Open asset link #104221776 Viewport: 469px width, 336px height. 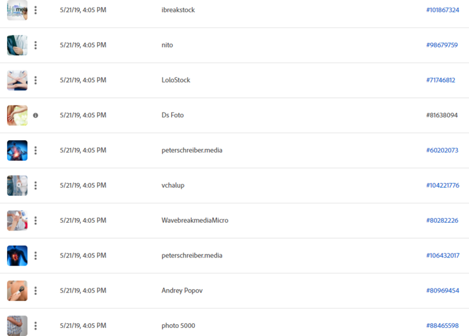[x=443, y=185]
